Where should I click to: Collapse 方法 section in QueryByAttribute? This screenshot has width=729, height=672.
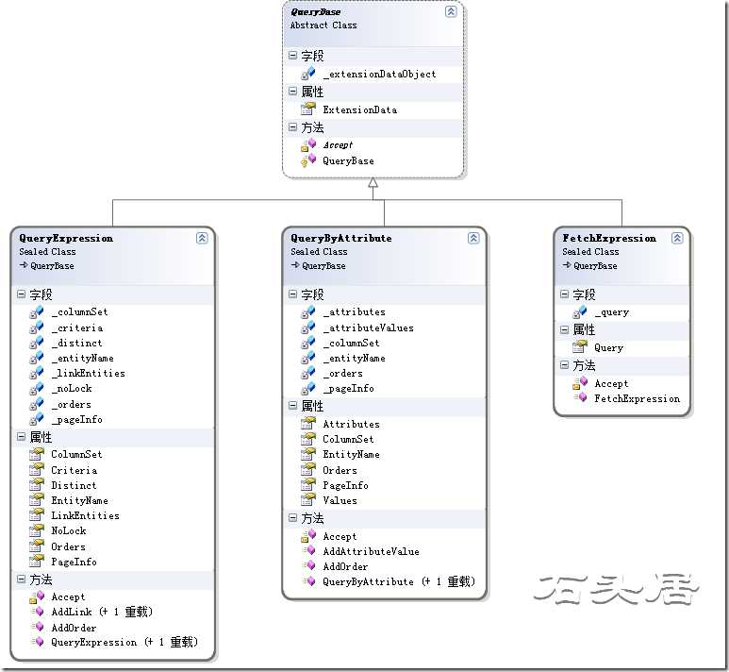pyautogui.click(x=292, y=517)
